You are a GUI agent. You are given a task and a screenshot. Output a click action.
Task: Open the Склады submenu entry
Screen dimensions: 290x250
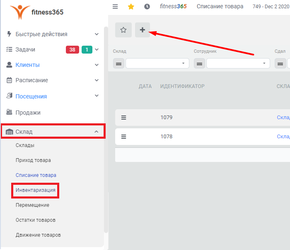tap(25, 145)
